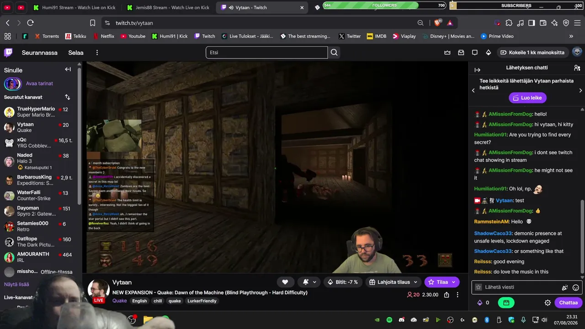
Task: Open the Quake game category link
Action: 120,301
